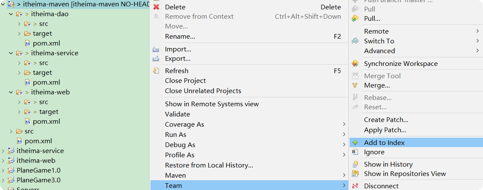Choose Create Patch from Team submenu
Screen dimensions: 483x190
pyautogui.click(x=386, y=120)
